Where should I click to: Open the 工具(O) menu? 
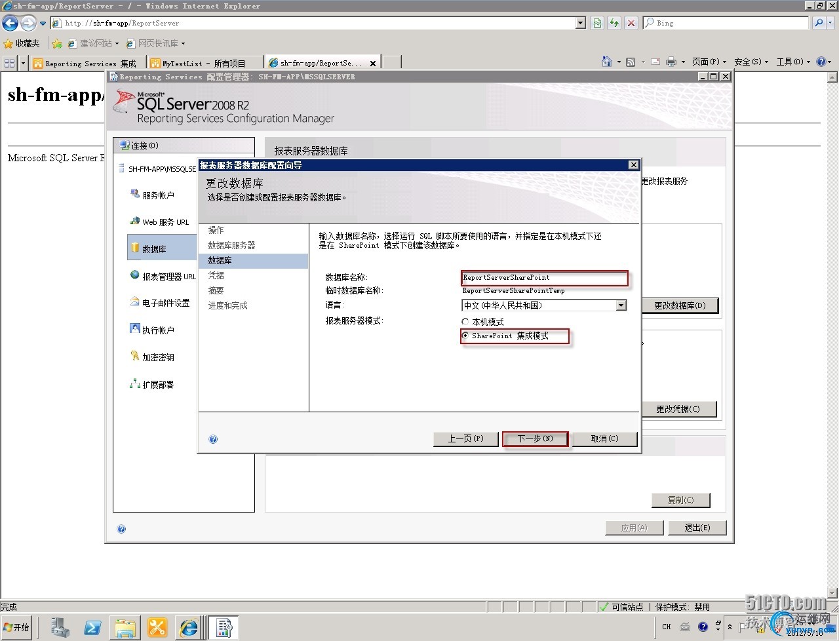tap(793, 62)
